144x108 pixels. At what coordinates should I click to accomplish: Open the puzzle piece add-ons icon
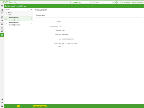(x=2, y=99)
